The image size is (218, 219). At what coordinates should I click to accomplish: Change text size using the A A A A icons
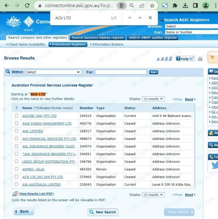[164, 59]
